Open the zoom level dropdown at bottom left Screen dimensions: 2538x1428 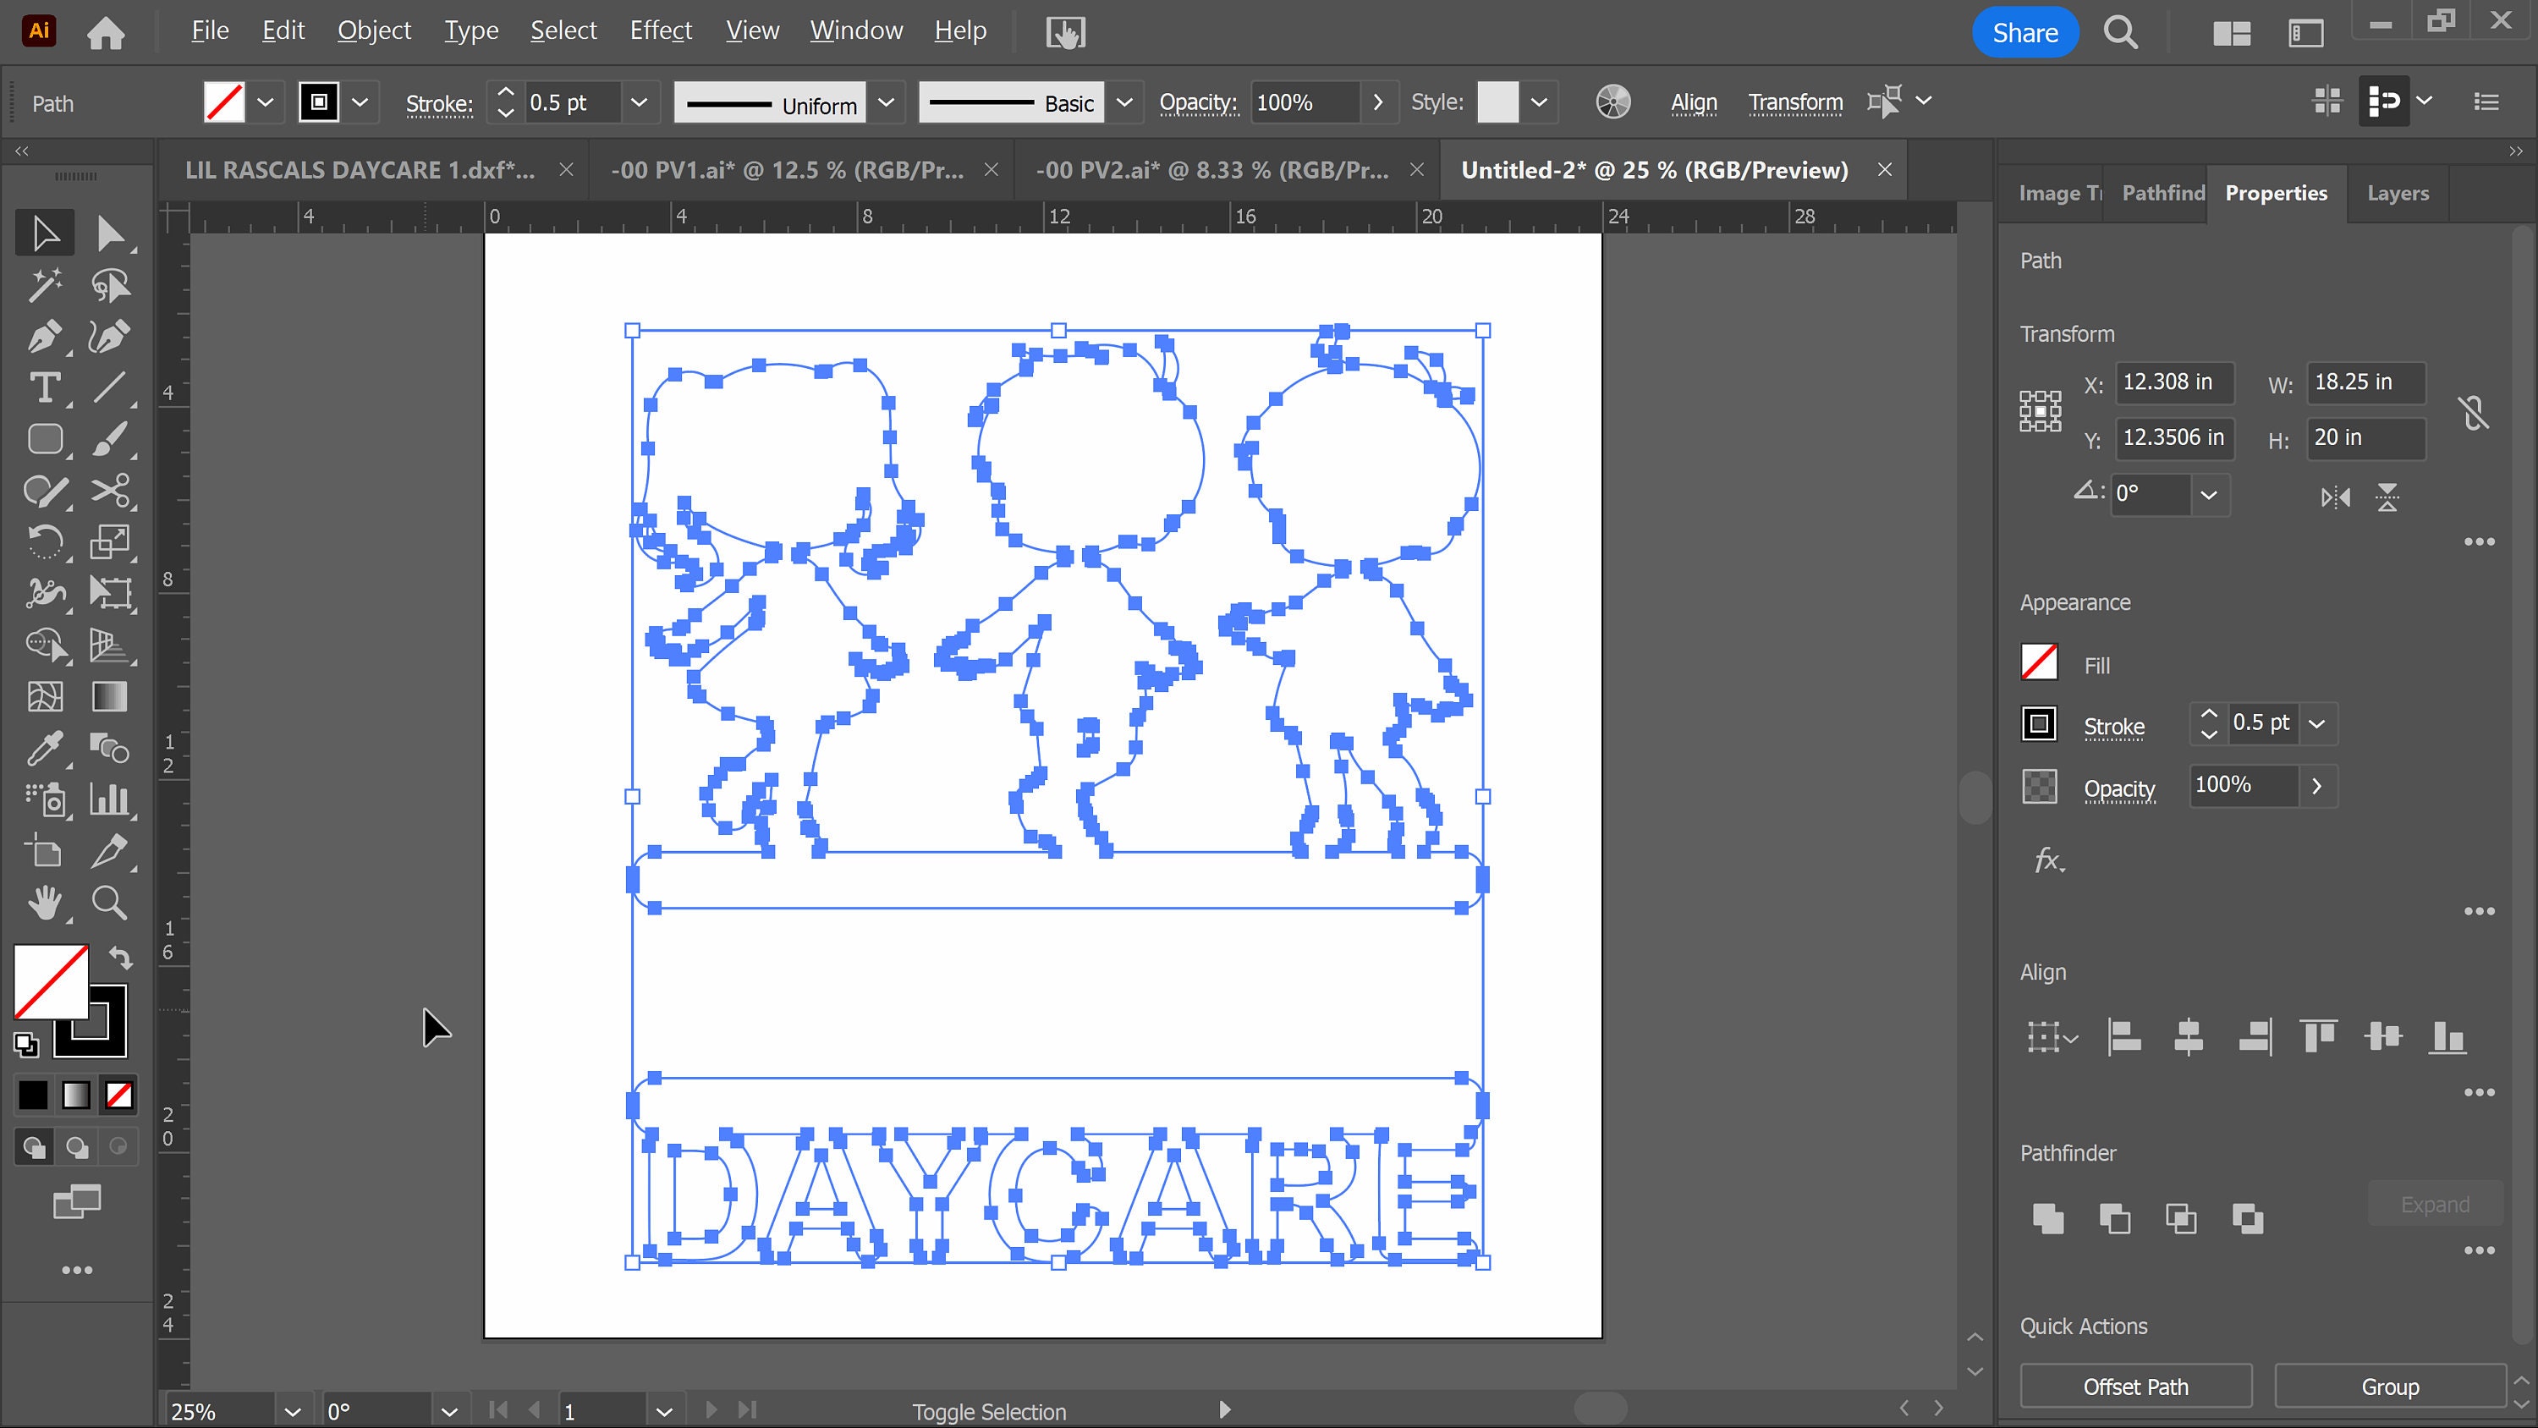tap(293, 1409)
